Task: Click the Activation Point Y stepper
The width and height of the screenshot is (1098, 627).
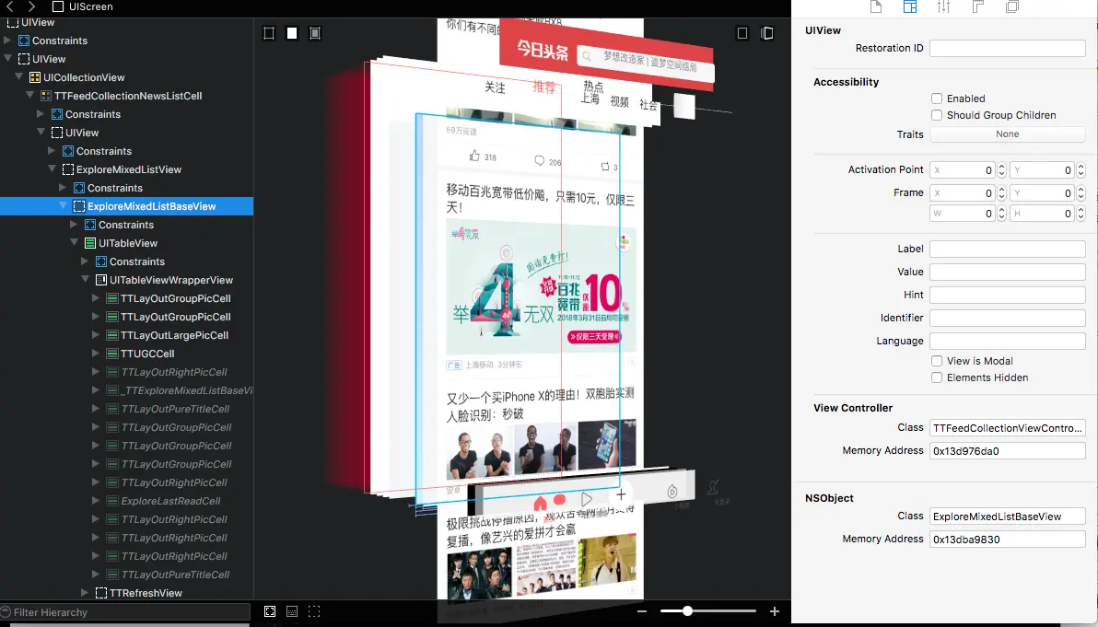Action: pos(1080,170)
